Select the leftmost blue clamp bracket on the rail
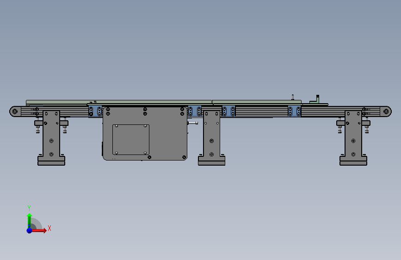Image resolution: width=401 pixels, height=260 pixels. coord(95,111)
